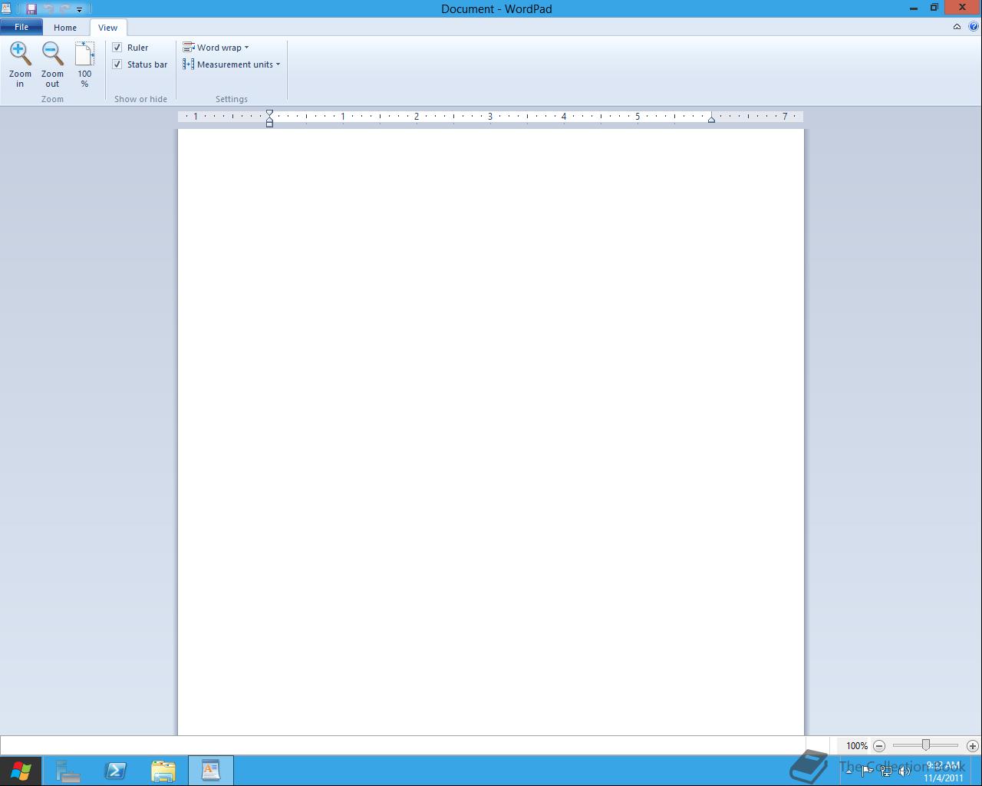
Task: Open Action Center flag icon in tray
Action: click(x=867, y=771)
